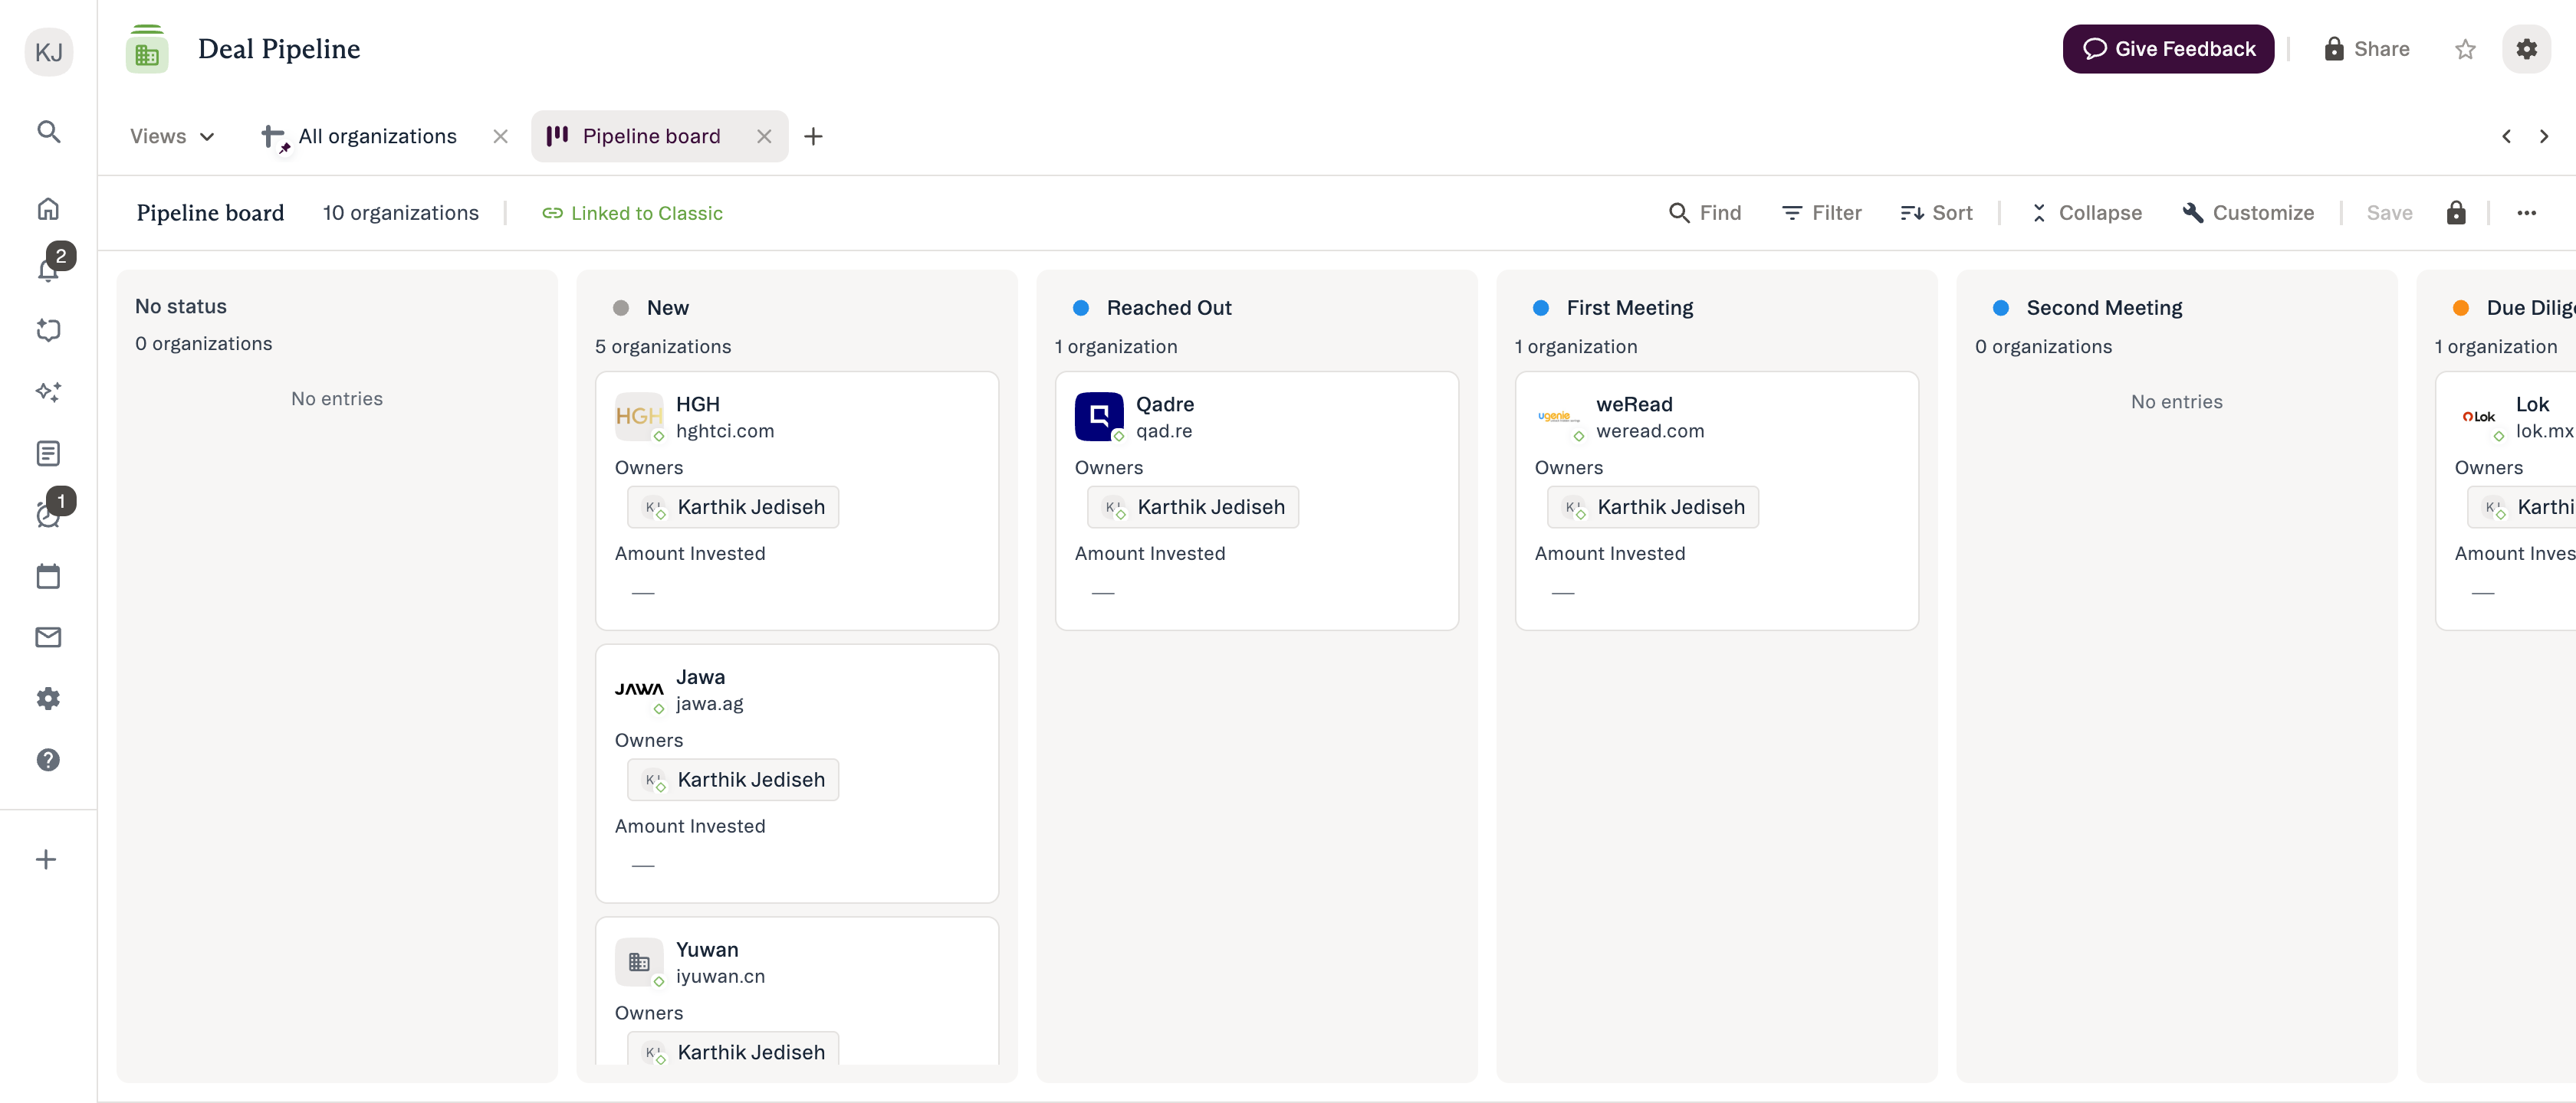The image size is (2576, 1103).
Task: Expand the Views dropdown
Action: [172, 137]
